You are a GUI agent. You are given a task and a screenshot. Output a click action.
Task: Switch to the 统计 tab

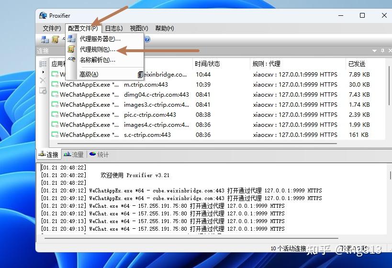click(99, 155)
